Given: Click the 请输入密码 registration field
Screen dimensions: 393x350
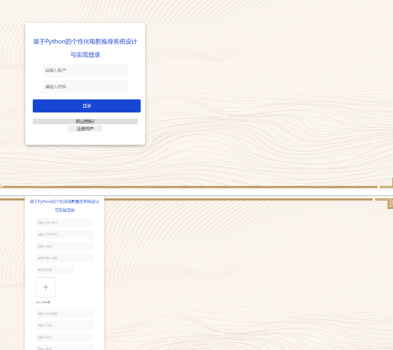Looking at the screenshot, I should pyautogui.click(x=64, y=246).
